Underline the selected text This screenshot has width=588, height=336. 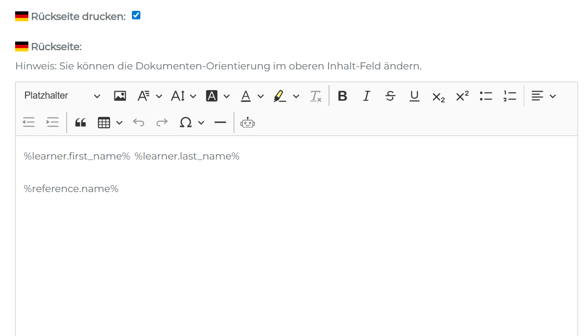pos(415,96)
